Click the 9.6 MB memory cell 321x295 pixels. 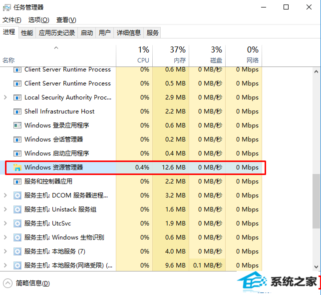coord(171,265)
